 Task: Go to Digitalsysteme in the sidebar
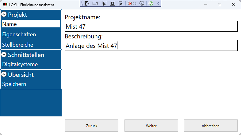[20, 64]
